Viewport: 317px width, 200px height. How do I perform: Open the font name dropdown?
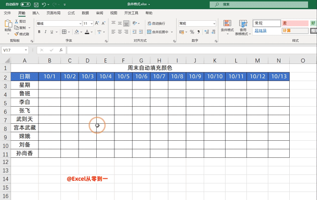pos(80,23)
